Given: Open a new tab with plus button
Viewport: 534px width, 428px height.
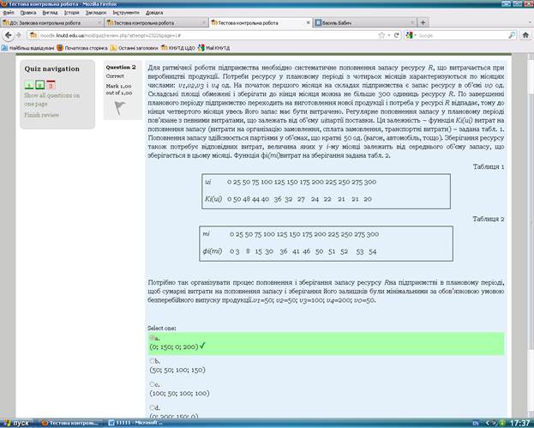Looking at the screenshot, I should pos(423,23).
